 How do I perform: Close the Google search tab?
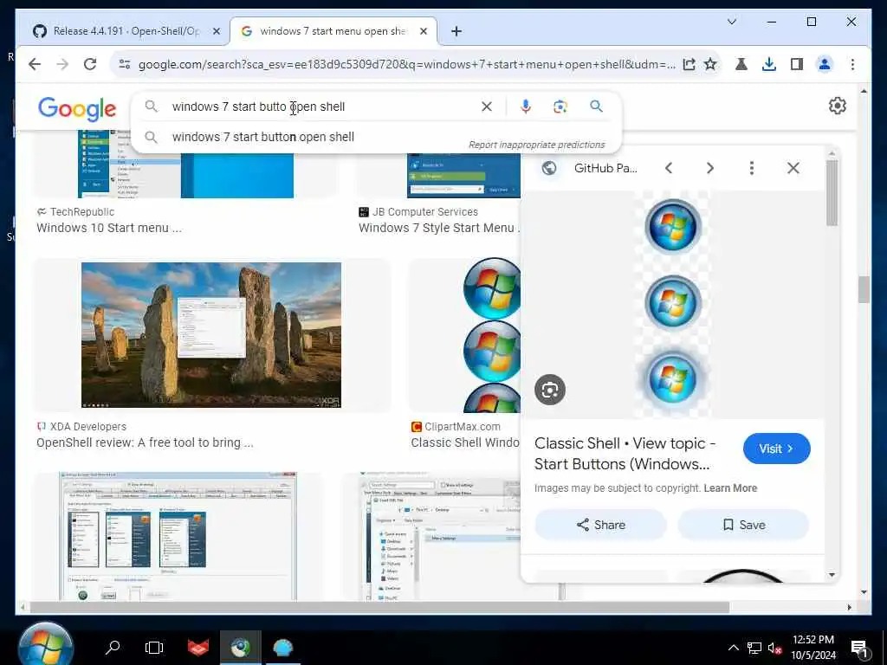point(423,31)
